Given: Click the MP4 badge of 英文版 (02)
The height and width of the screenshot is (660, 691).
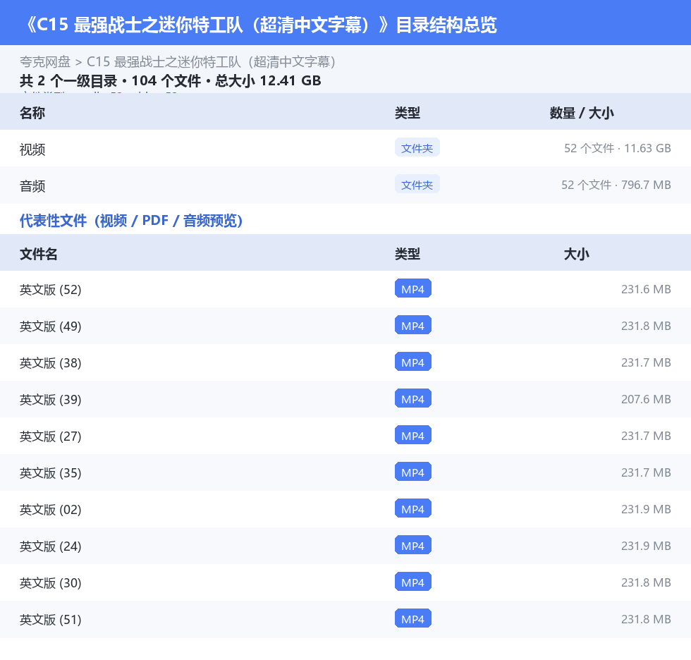Looking at the screenshot, I should tap(413, 508).
